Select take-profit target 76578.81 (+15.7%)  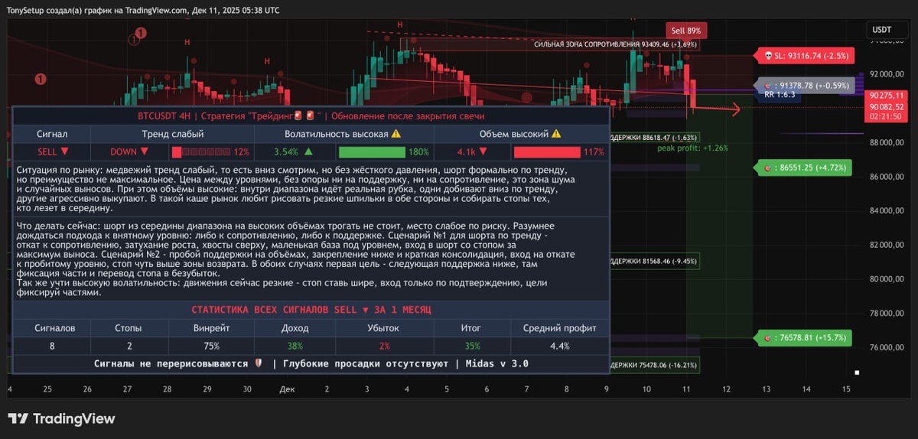[x=802, y=337]
